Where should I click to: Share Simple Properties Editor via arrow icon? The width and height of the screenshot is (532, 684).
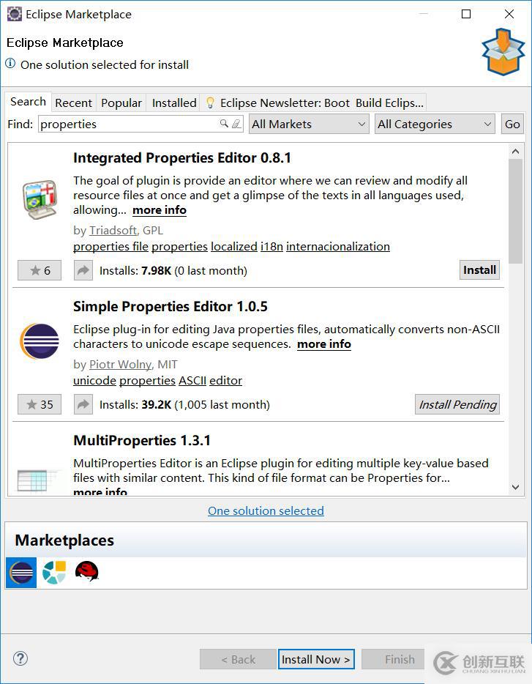(x=83, y=404)
